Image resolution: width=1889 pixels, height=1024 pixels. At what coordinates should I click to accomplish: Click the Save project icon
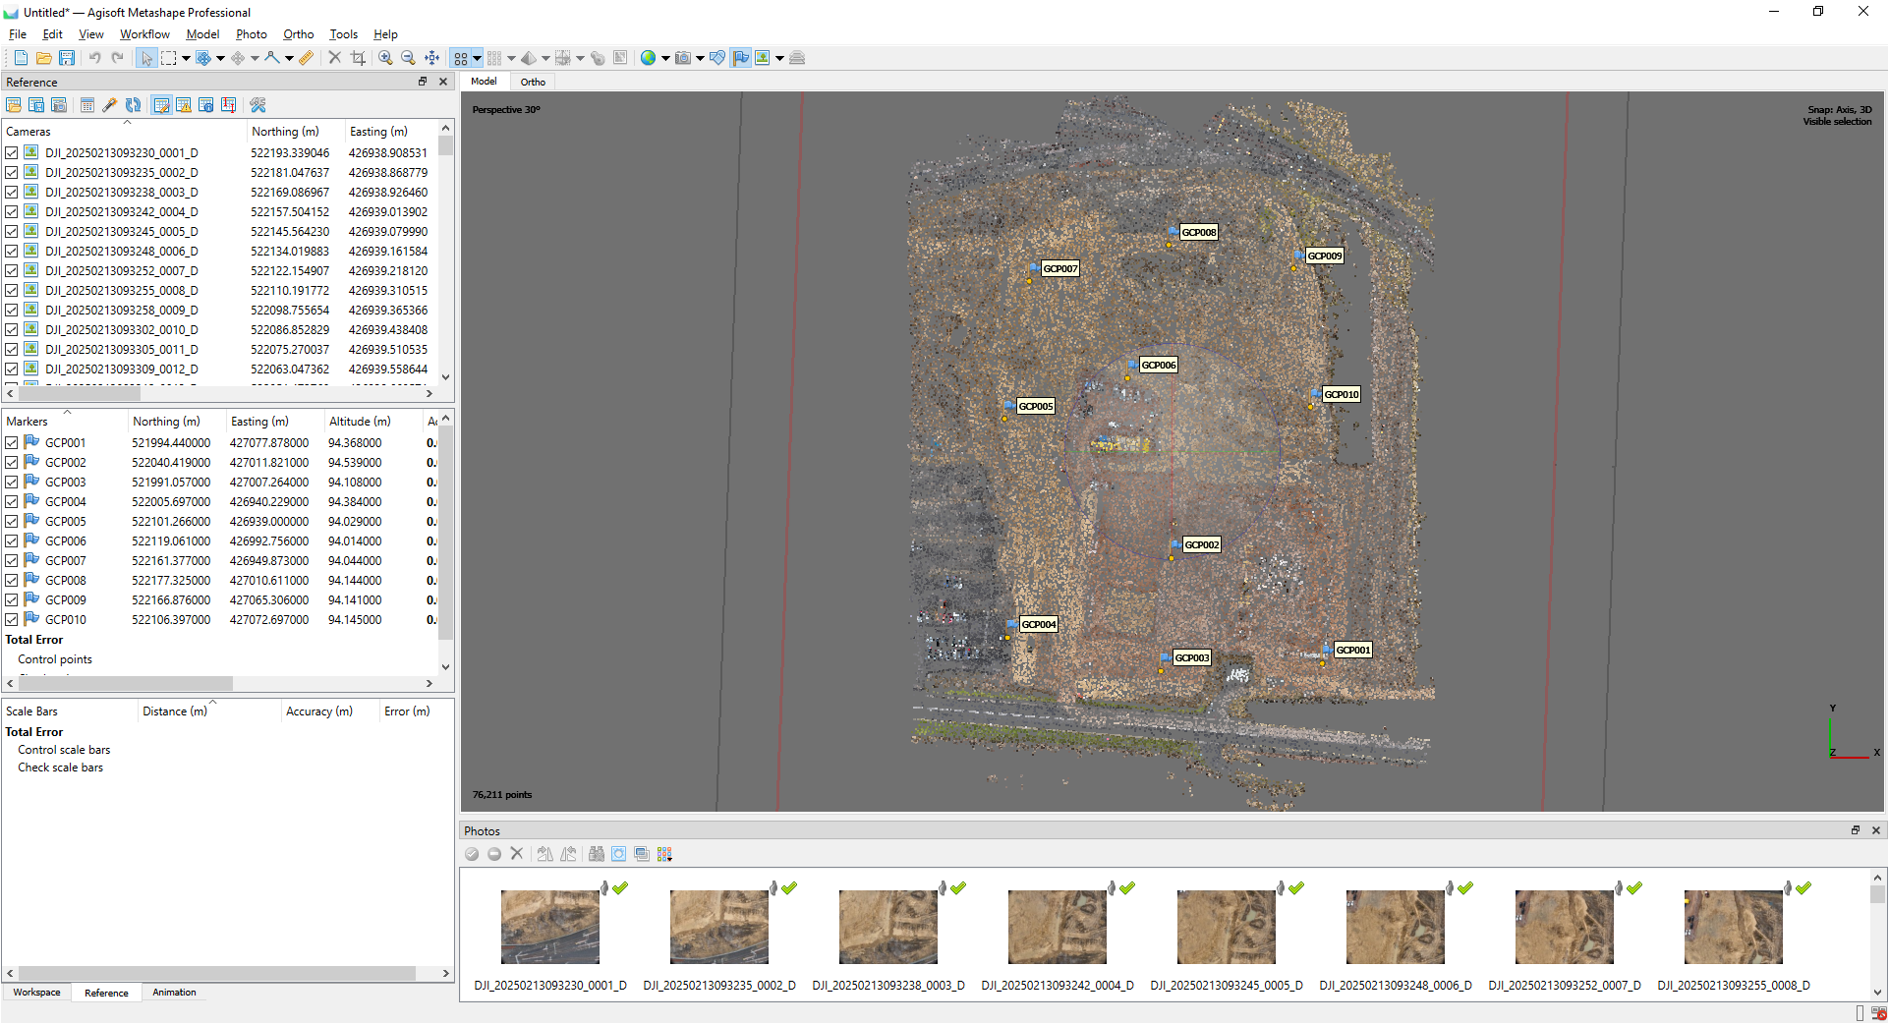coord(66,58)
